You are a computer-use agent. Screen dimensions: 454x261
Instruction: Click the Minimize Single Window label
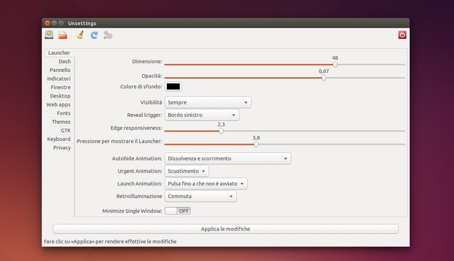[132, 211]
